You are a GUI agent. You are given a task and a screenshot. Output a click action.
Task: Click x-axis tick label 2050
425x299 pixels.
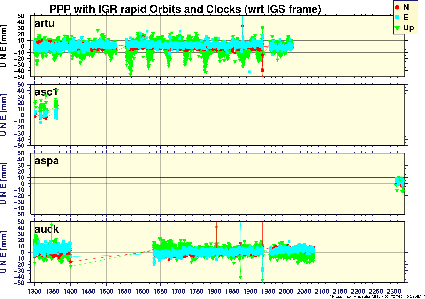click(304, 291)
